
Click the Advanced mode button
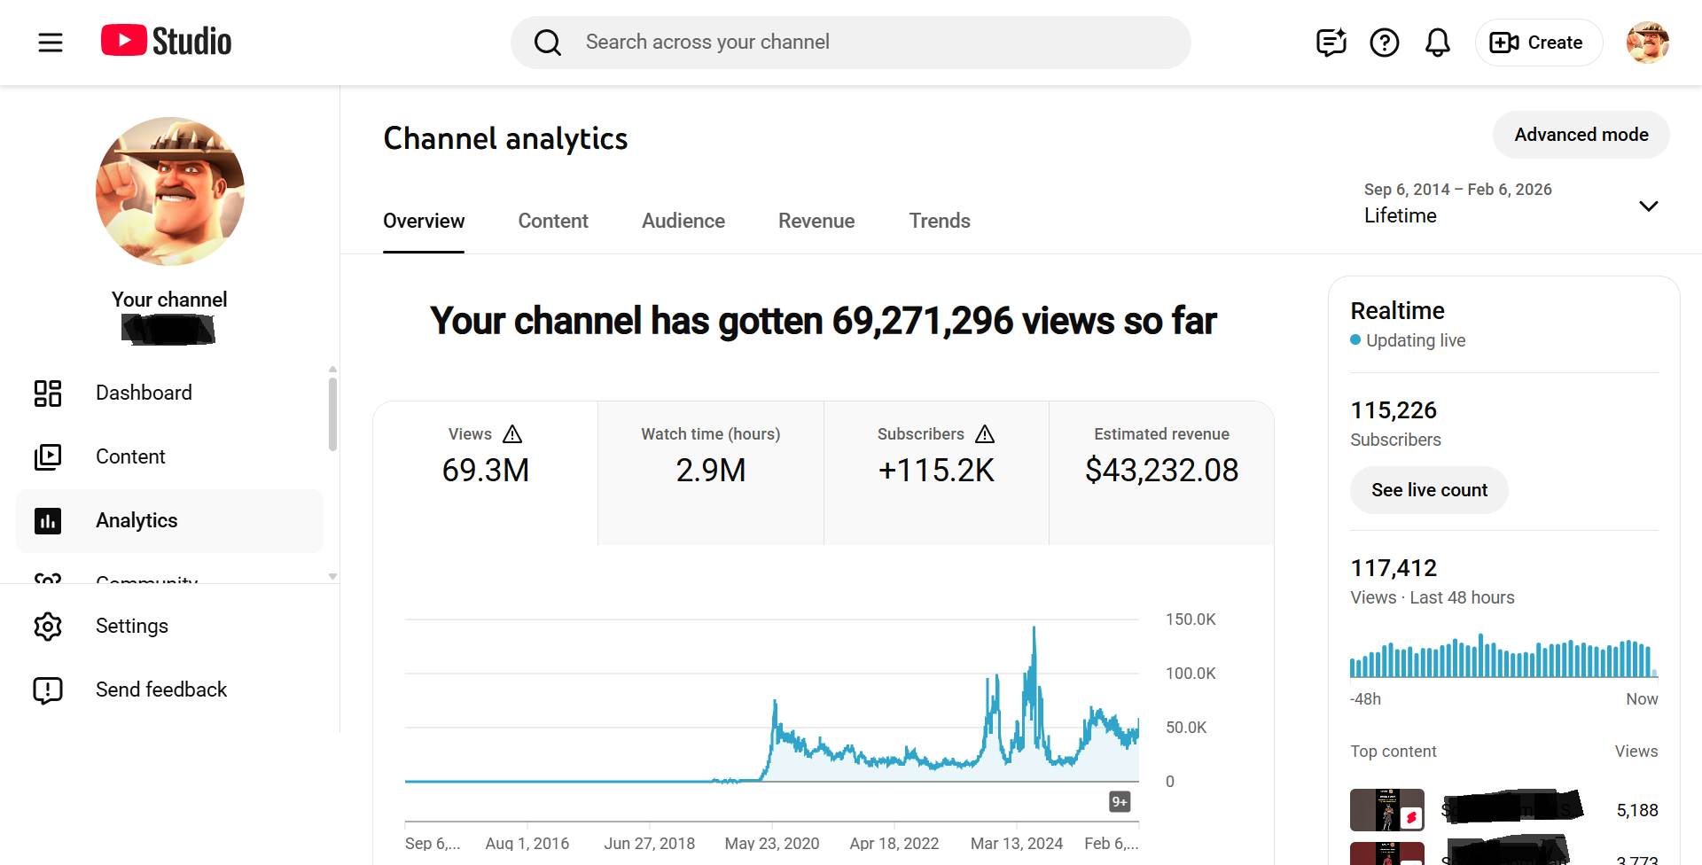(x=1581, y=135)
